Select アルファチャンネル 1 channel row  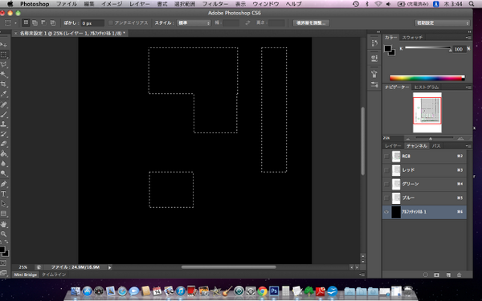coord(424,212)
